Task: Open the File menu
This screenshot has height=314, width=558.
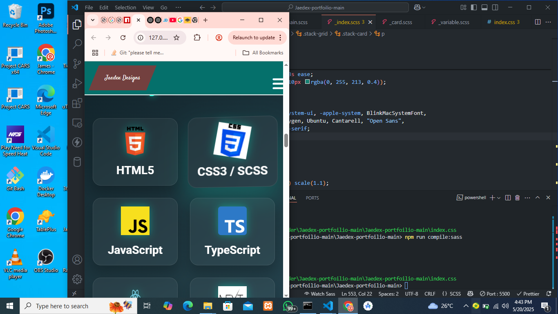Action: 89,7
